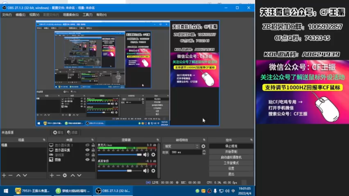Open the 麦克风/Aux mixer gear settings

tap(154, 155)
